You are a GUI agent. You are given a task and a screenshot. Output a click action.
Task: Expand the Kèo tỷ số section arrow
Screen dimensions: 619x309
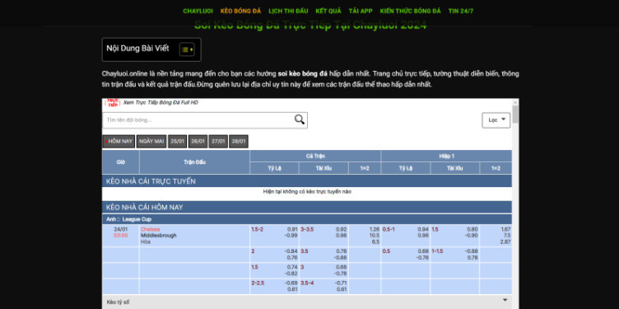click(505, 300)
